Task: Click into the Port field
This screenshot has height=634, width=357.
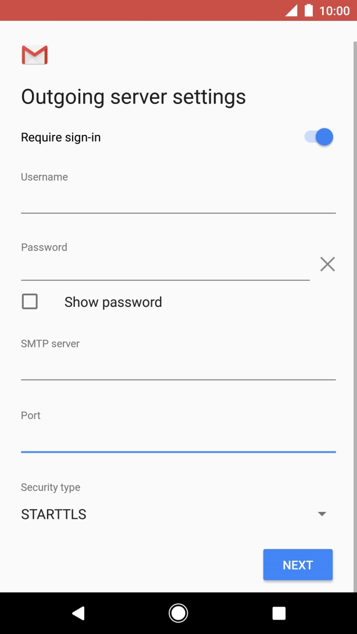Action: coord(178,439)
